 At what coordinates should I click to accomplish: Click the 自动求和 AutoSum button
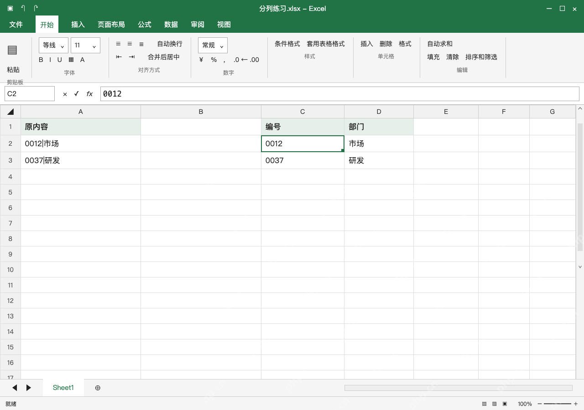coord(440,44)
